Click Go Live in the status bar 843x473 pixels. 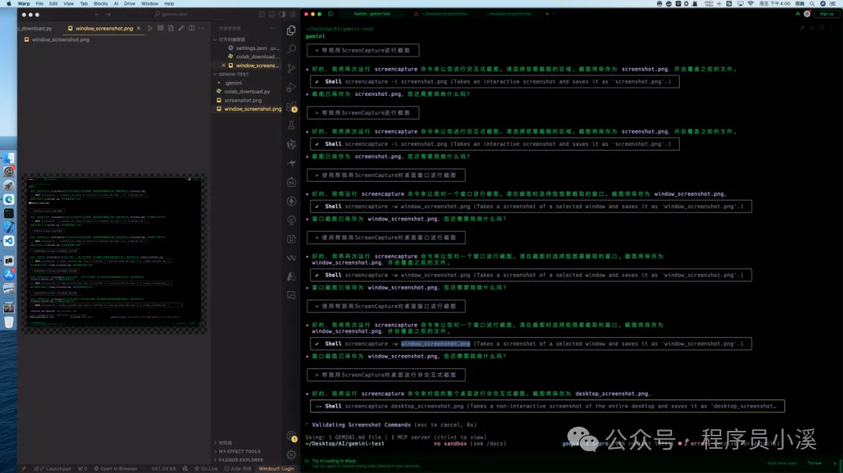pyautogui.click(x=206, y=468)
